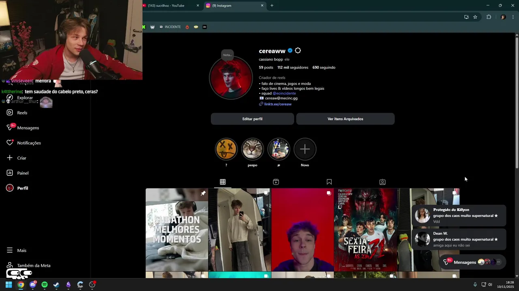
Task: Go to Perfil in sidebar
Action: (17, 188)
